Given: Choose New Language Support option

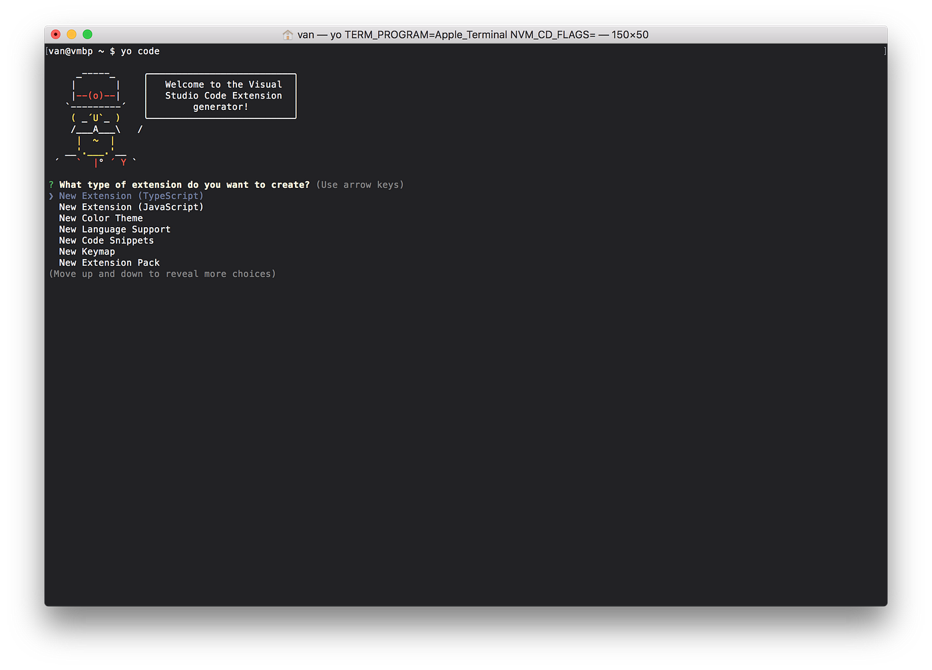Looking at the screenshot, I should [x=115, y=229].
